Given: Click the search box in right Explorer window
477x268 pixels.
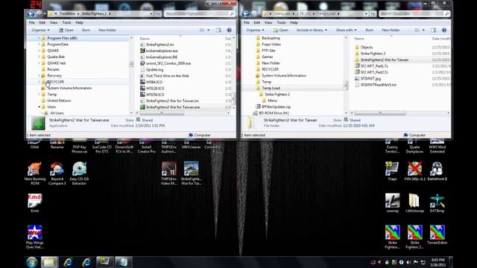Looking at the screenshot, I should 414,13.
